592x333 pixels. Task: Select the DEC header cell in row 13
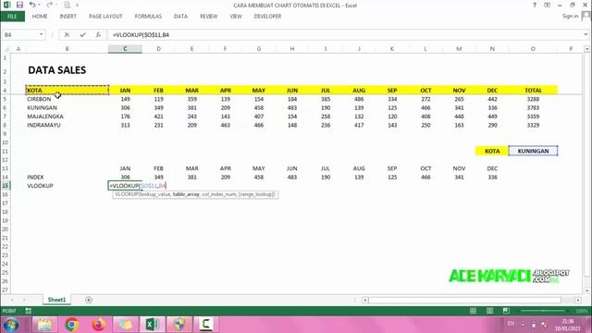tap(492, 168)
